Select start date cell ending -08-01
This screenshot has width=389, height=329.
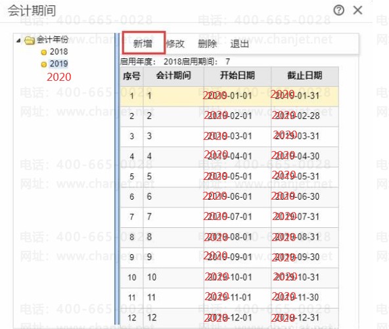[237, 237]
